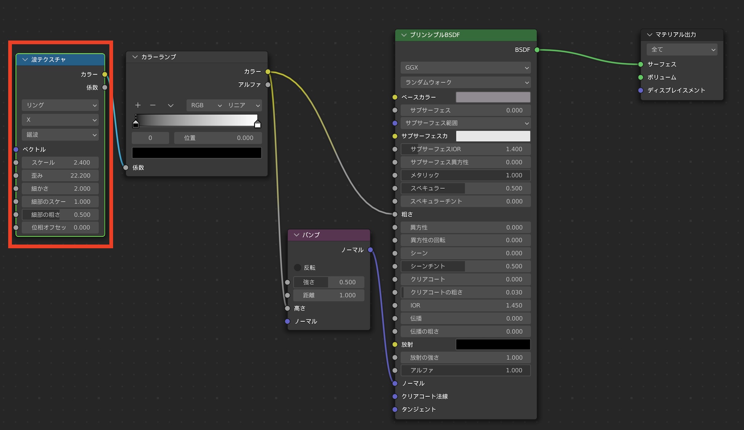The width and height of the screenshot is (744, 430).
Task: Click the Wave Texture color output socket
Action: 105,74
